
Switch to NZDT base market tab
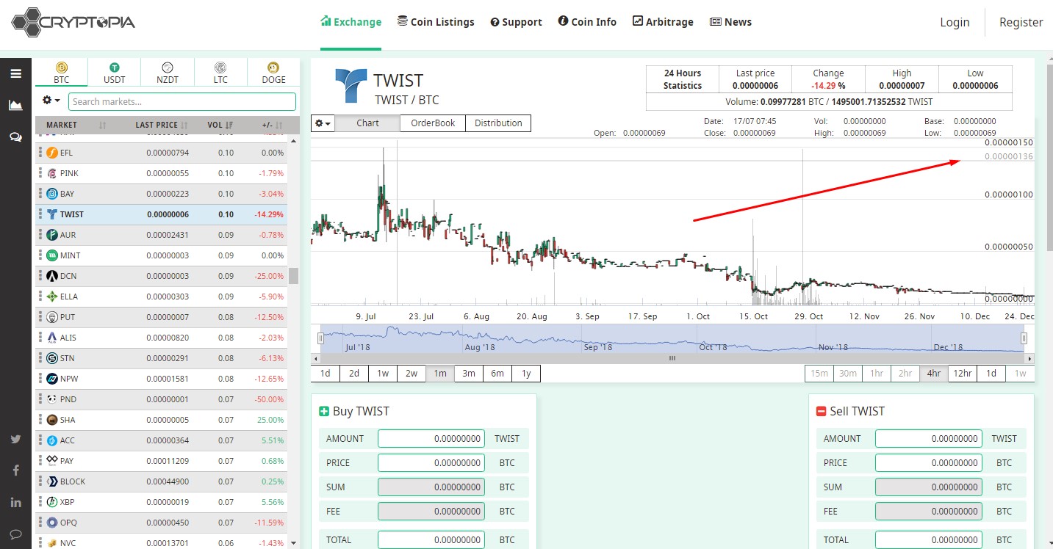point(168,73)
